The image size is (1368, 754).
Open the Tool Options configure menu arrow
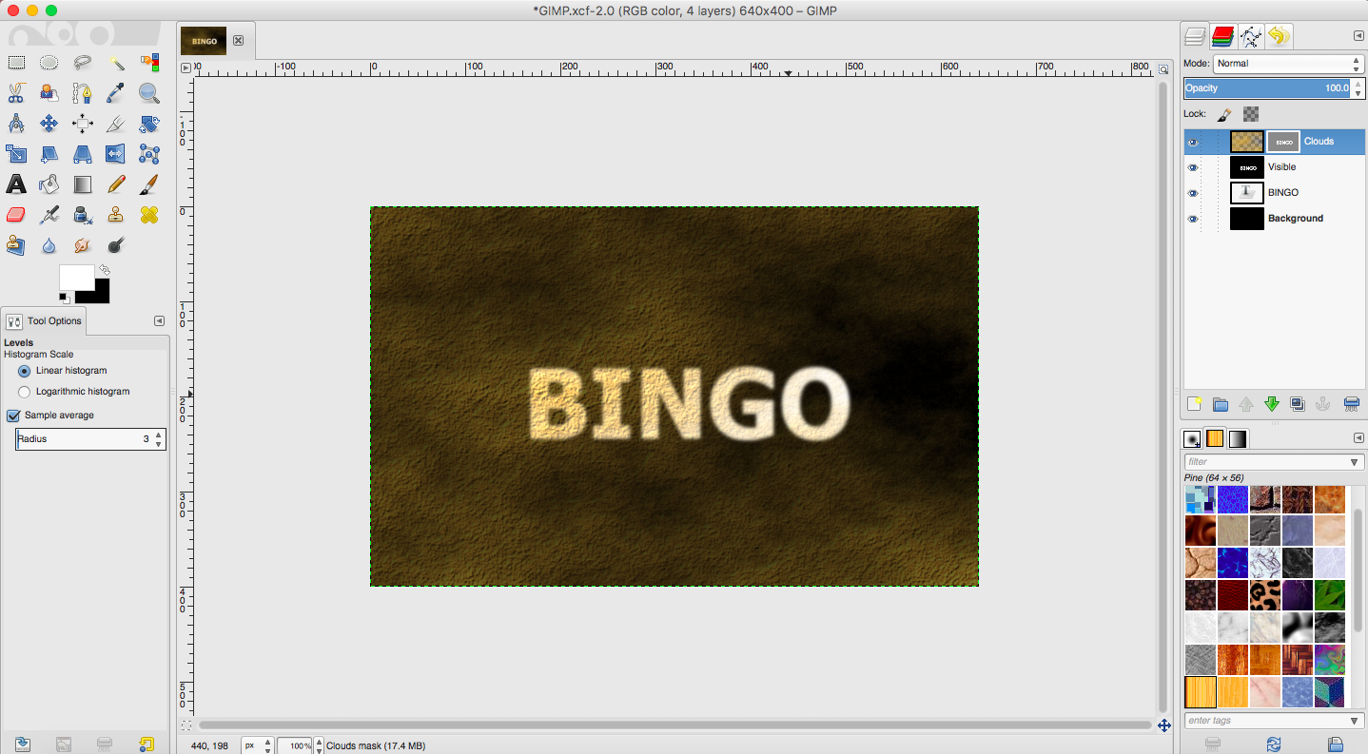[159, 321]
